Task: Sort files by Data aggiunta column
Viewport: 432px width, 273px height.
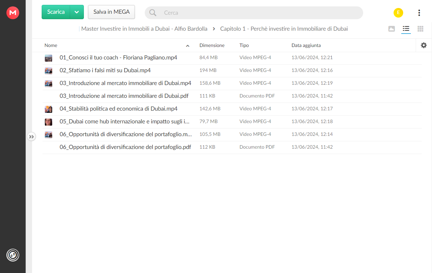Action: (x=306, y=45)
